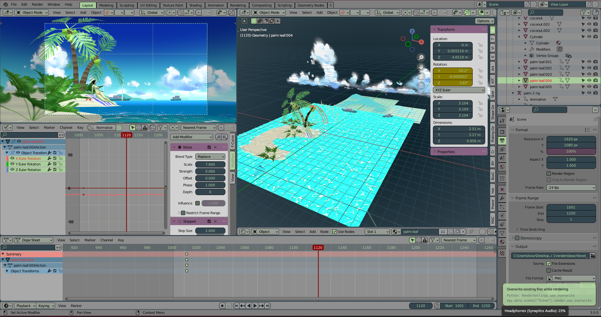The width and height of the screenshot is (601, 317).
Task: Open the World properties tab icon
Action: [x=502, y=167]
